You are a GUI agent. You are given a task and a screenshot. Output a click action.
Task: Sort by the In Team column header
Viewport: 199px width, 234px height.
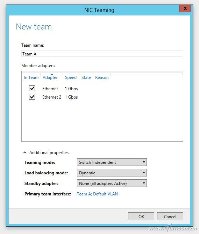(31, 78)
